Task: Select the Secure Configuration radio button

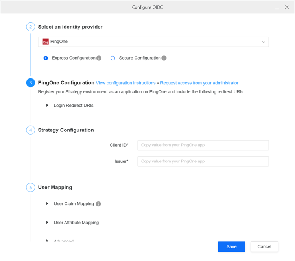Action: coord(113,58)
